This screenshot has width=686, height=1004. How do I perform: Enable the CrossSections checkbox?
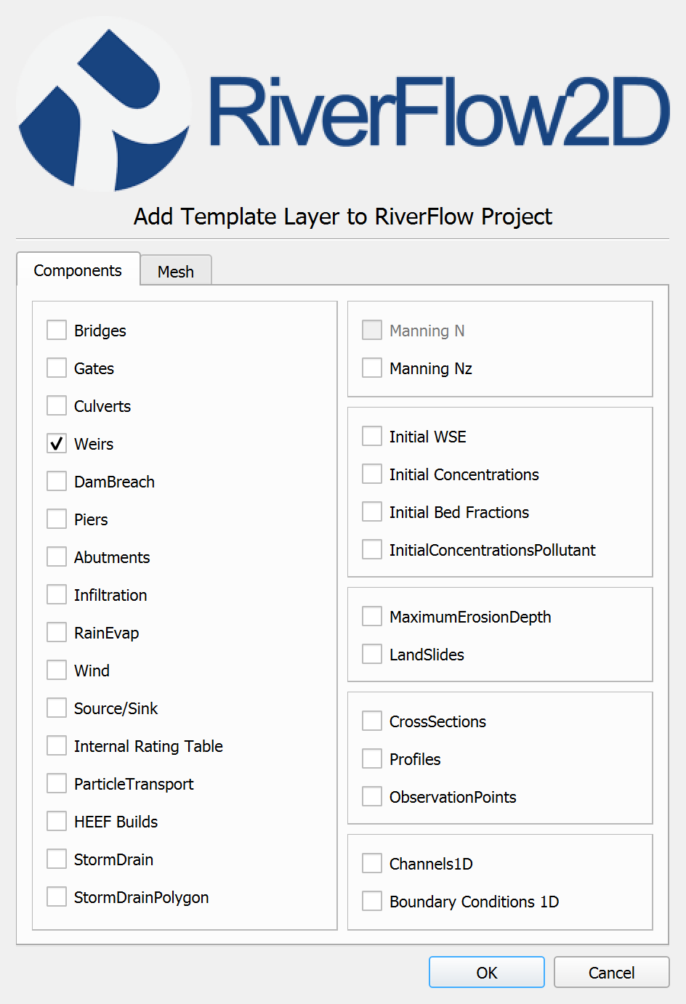(372, 721)
